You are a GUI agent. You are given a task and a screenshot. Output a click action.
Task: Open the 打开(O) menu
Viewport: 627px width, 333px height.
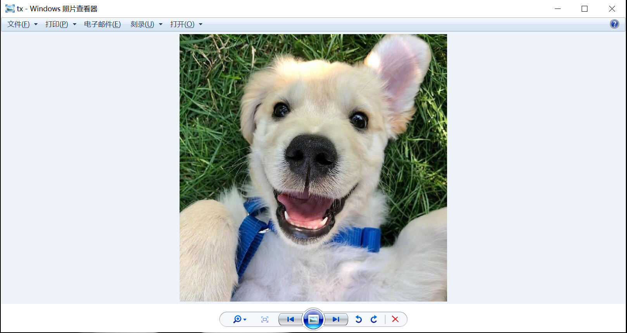click(x=186, y=24)
